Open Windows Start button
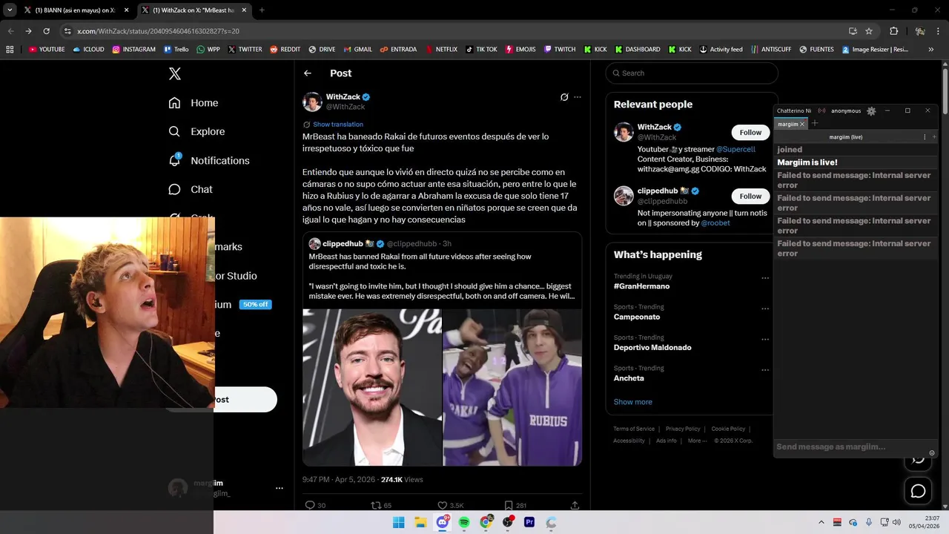The width and height of the screenshot is (949, 534). pos(398,522)
